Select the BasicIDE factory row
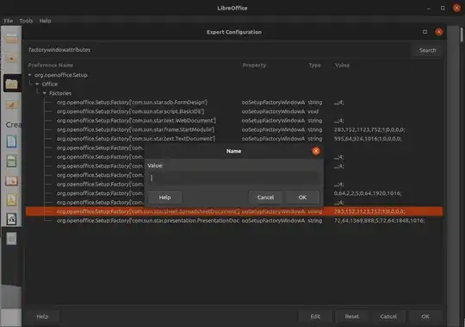 234,111
